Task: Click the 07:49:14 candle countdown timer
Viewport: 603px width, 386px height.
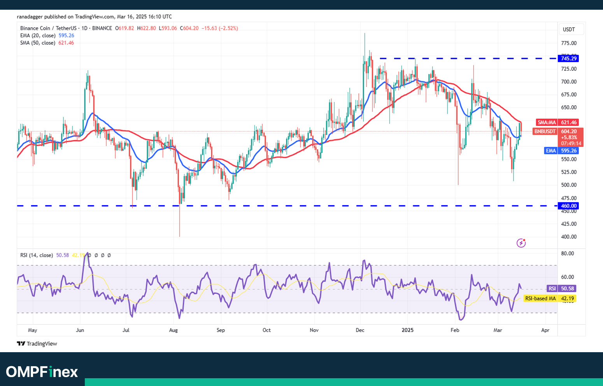Action: (571, 143)
